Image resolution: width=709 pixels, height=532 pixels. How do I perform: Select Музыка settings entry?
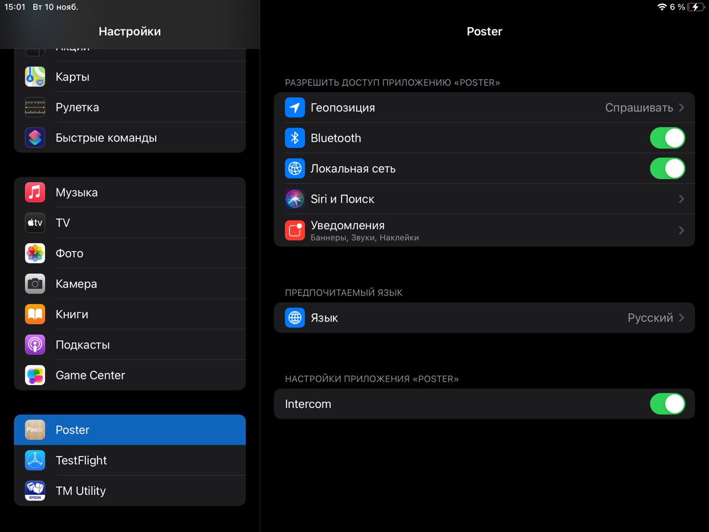point(130,192)
